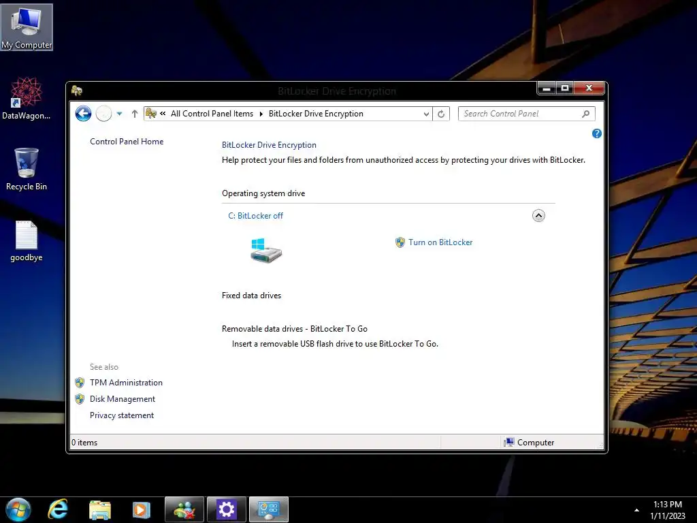Open TPM Administration link
This screenshot has height=523, width=697.
[x=126, y=383]
